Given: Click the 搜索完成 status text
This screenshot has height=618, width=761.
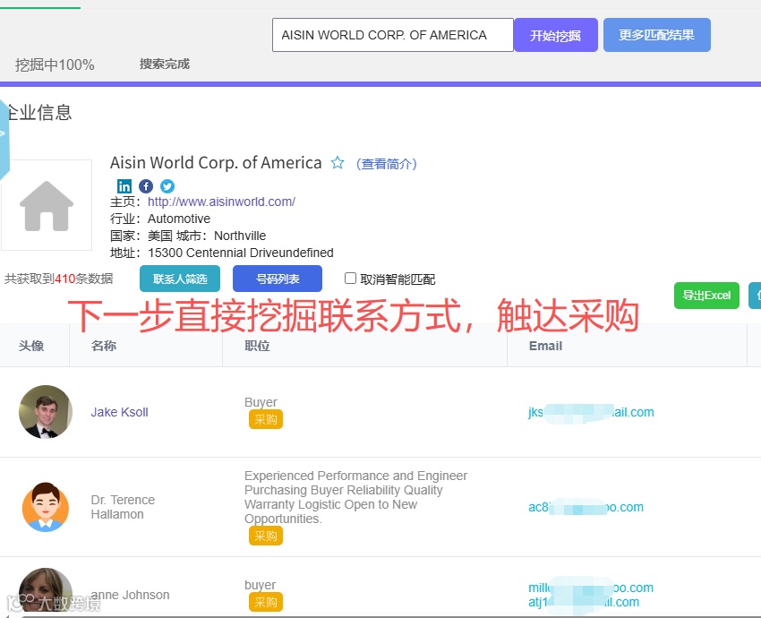Looking at the screenshot, I should click(165, 64).
